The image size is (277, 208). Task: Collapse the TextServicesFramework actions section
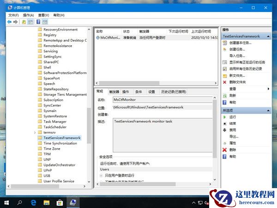[x=268, y=36]
